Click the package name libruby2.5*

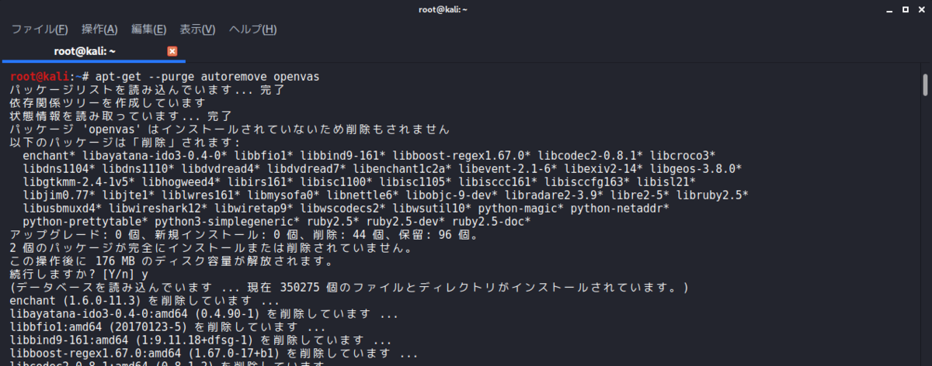(711, 195)
